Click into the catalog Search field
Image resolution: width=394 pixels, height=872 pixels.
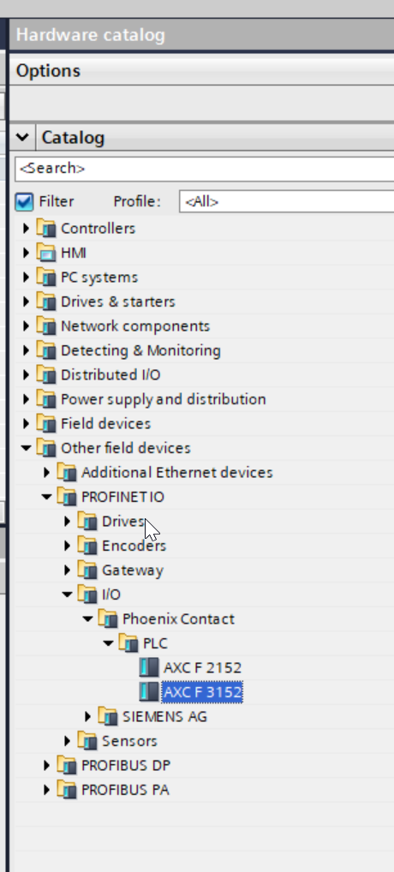pos(205,169)
